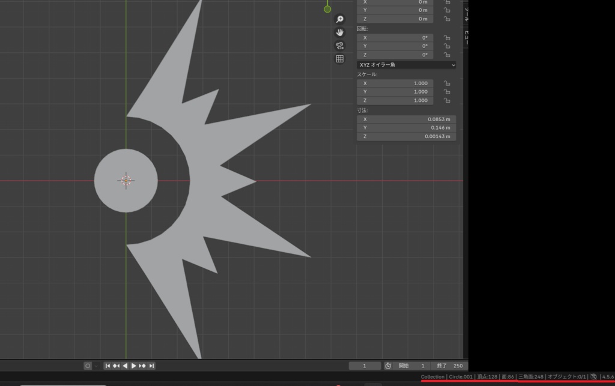Click the 4.5.6 version number

[608, 376]
